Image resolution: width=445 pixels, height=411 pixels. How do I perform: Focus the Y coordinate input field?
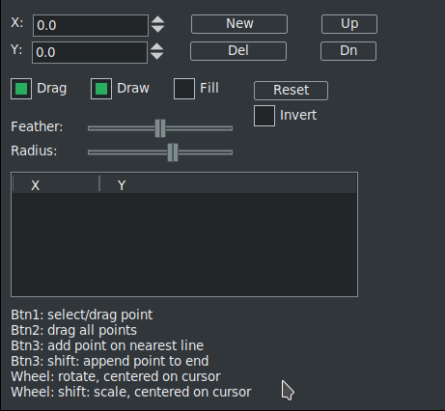90,52
